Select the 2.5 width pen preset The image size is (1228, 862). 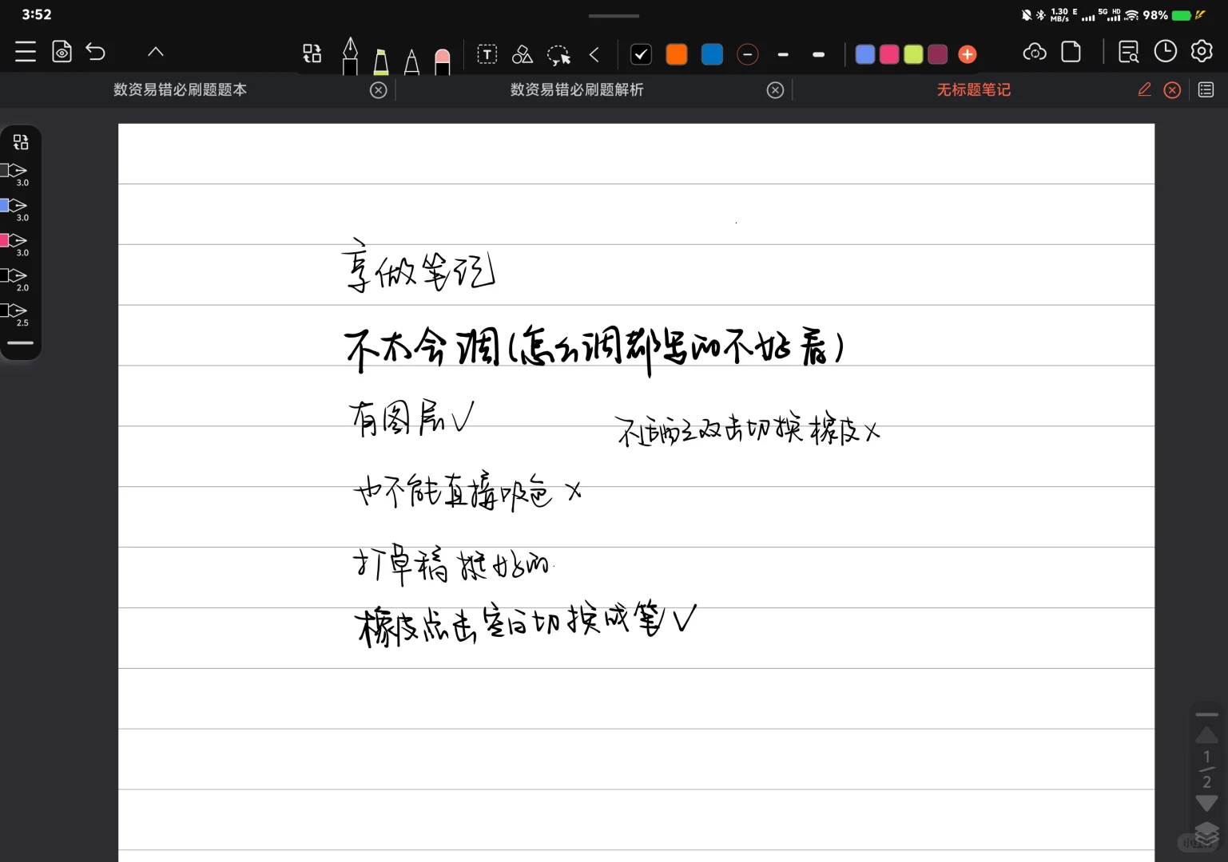16,311
